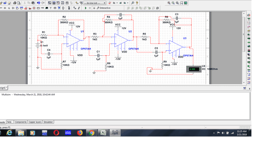Click the Zoom in magnifier icon
This screenshot has height=145, width=259.
point(169,3)
